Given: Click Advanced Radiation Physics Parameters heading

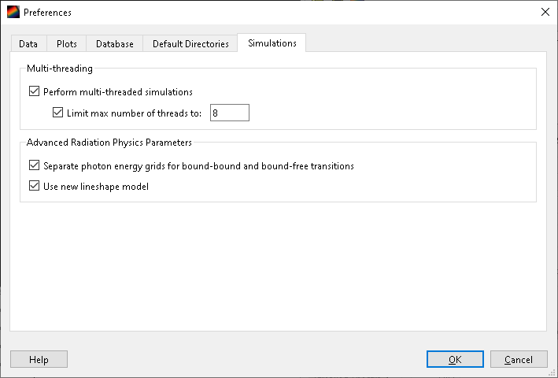Looking at the screenshot, I should (x=109, y=143).
